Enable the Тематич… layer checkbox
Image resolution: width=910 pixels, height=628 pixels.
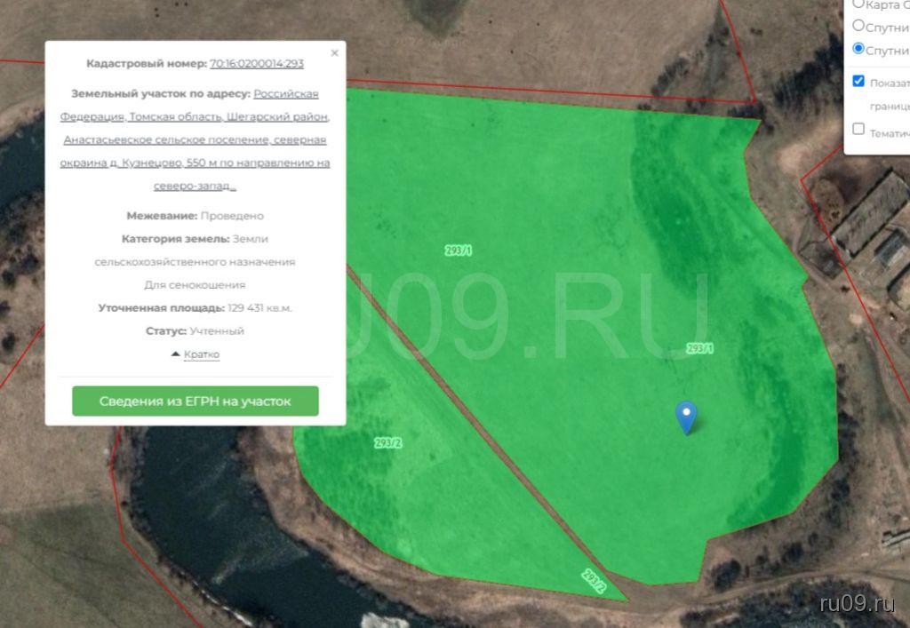[858, 130]
